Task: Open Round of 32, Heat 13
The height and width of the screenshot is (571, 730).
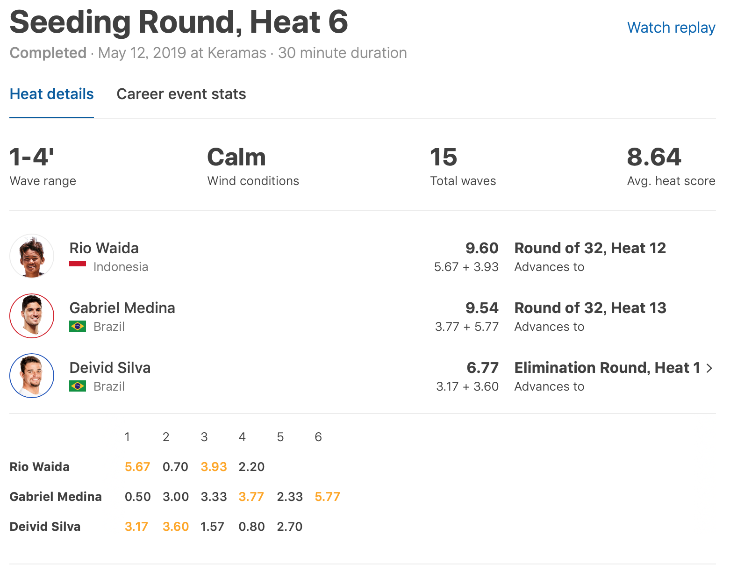Action: pyautogui.click(x=590, y=308)
